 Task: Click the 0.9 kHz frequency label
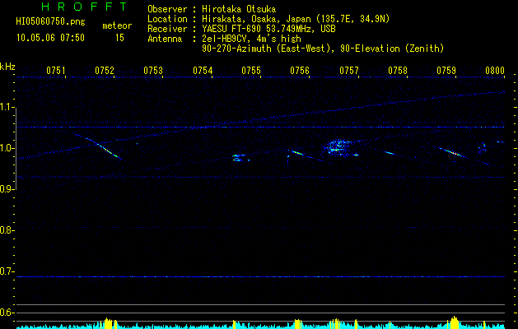pyautogui.click(x=7, y=189)
